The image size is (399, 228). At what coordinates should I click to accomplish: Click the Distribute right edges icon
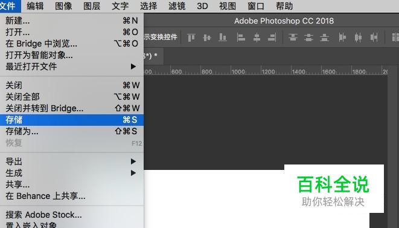374,37
